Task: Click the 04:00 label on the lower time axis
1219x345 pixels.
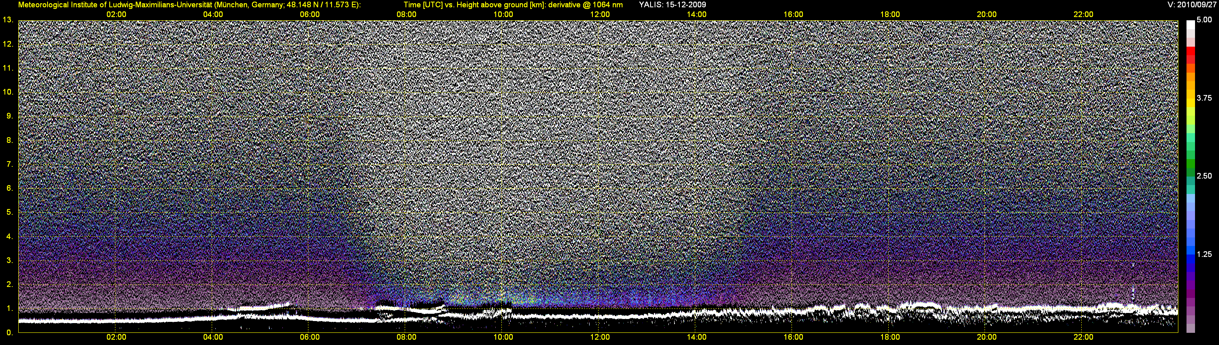Action: point(213,337)
